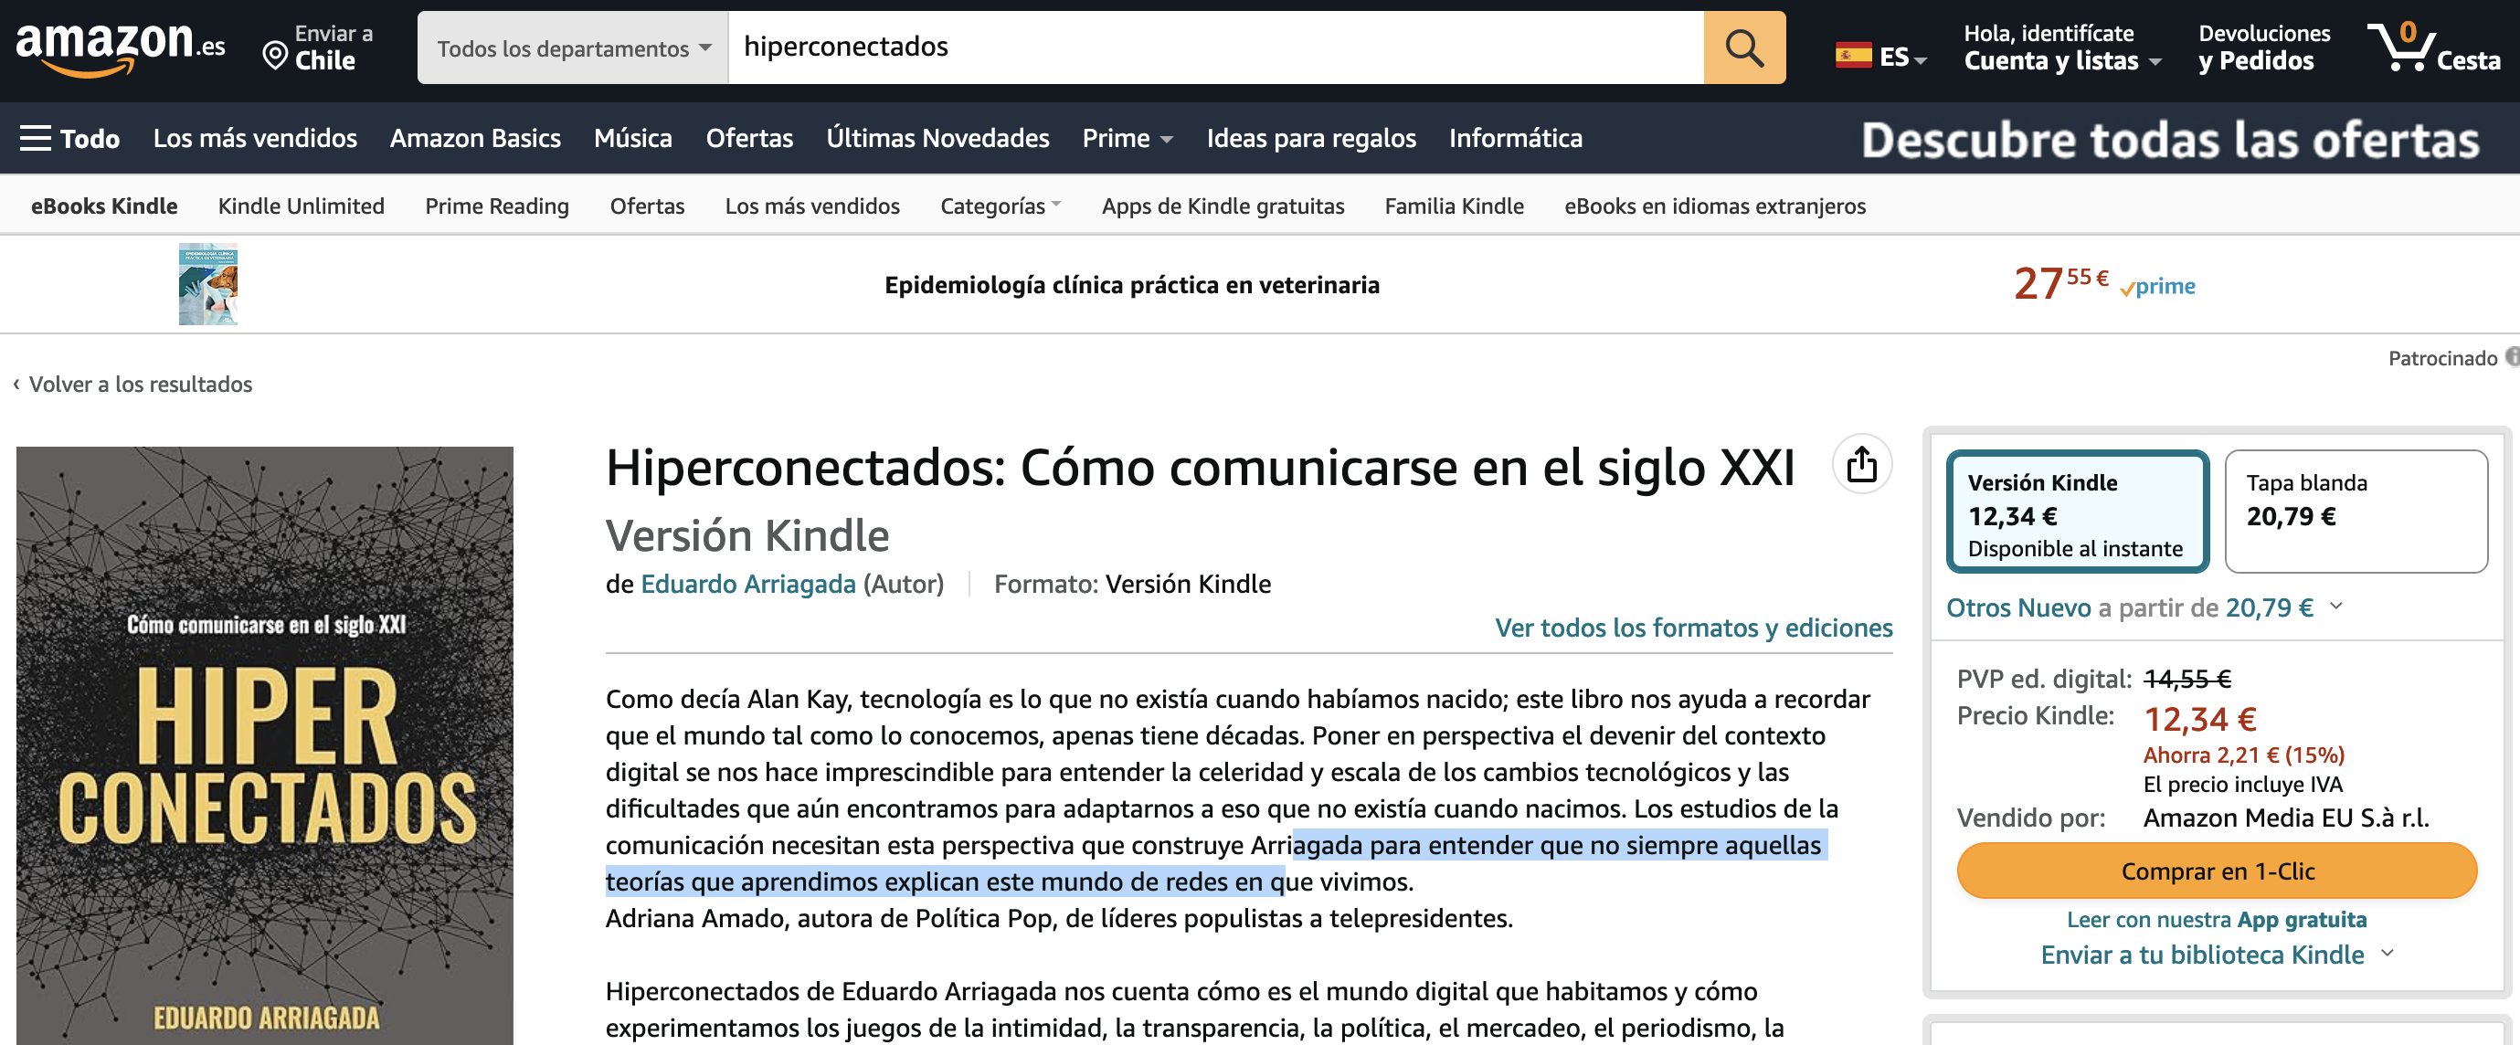Open Ideas para regalos
2520x1045 pixels.
[1311, 138]
